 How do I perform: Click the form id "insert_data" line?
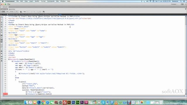coord(19,27)
